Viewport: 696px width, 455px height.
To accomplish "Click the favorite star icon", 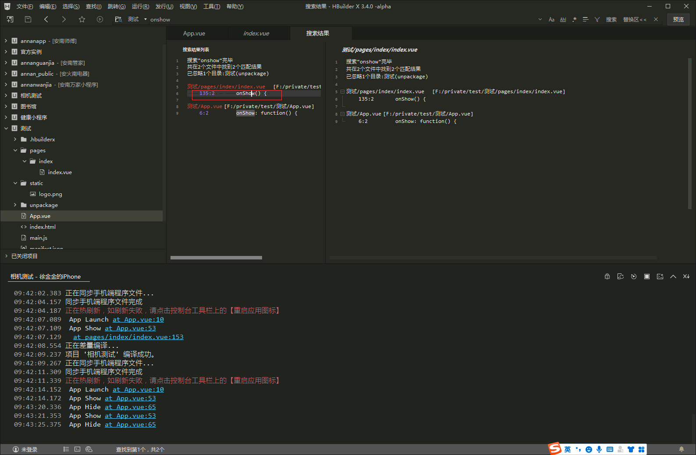I will point(82,19).
